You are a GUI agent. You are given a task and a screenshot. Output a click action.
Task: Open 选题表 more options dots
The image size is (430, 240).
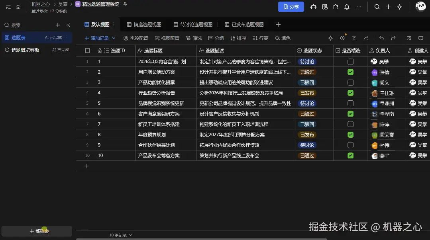66,37
